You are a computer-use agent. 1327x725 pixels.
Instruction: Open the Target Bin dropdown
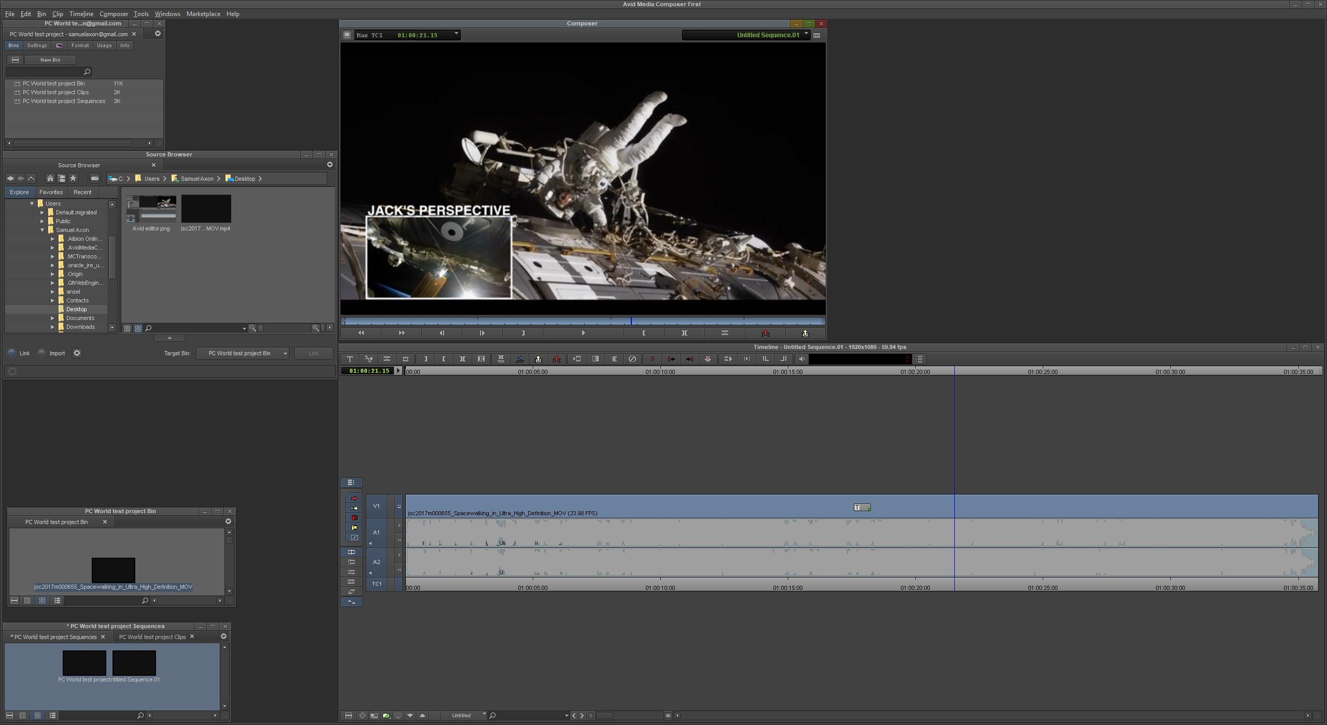(x=243, y=353)
